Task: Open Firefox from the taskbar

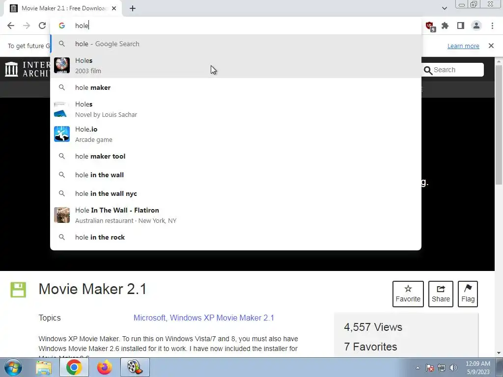Action: (x=104, y=367)
